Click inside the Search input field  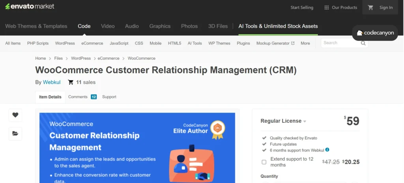tap(339, 43)
